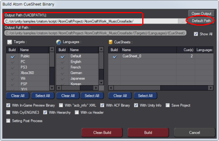The image size is (219, 141).
Task: Toggle build checkmark for Wii target
Action: tap(13, 79)
